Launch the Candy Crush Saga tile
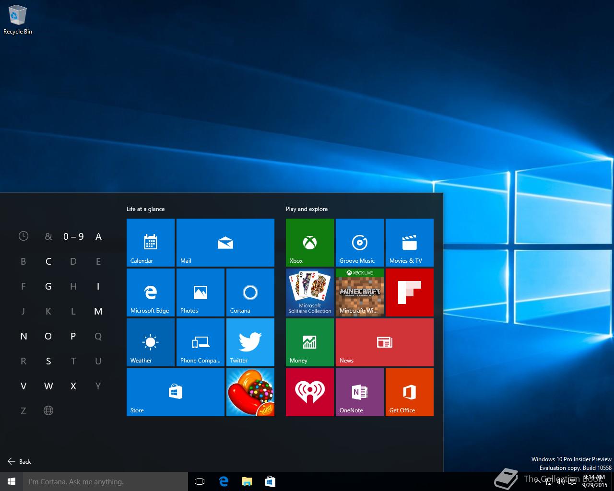The height and width of the screenshot is (491, 614). pos(250,392)
